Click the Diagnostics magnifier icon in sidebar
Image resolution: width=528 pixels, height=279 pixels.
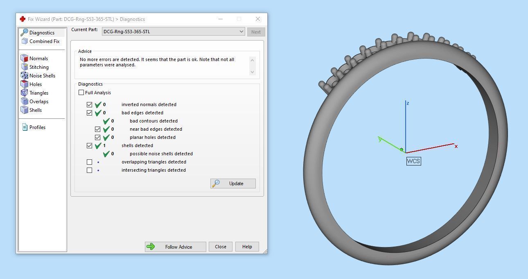pos(25,32)
